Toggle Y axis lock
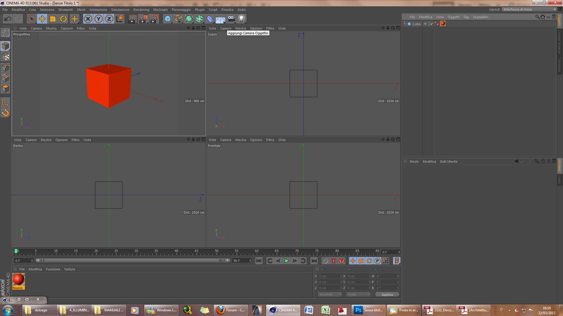563x316 pixels. pyautogui.click(x=99, y=19)
